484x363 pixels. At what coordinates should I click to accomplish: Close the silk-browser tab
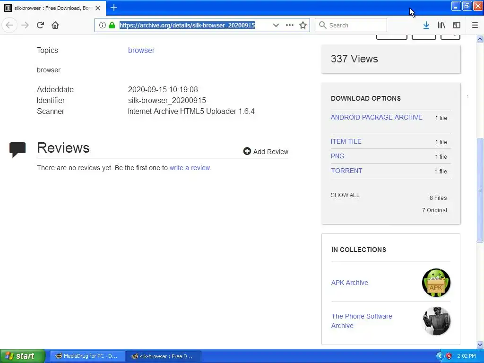[x=98, y=8]
